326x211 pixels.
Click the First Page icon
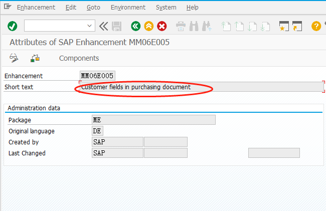pyautogui.click(x=226, y=26)
